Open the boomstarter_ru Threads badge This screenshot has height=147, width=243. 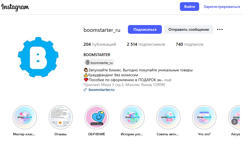(99, 63)
